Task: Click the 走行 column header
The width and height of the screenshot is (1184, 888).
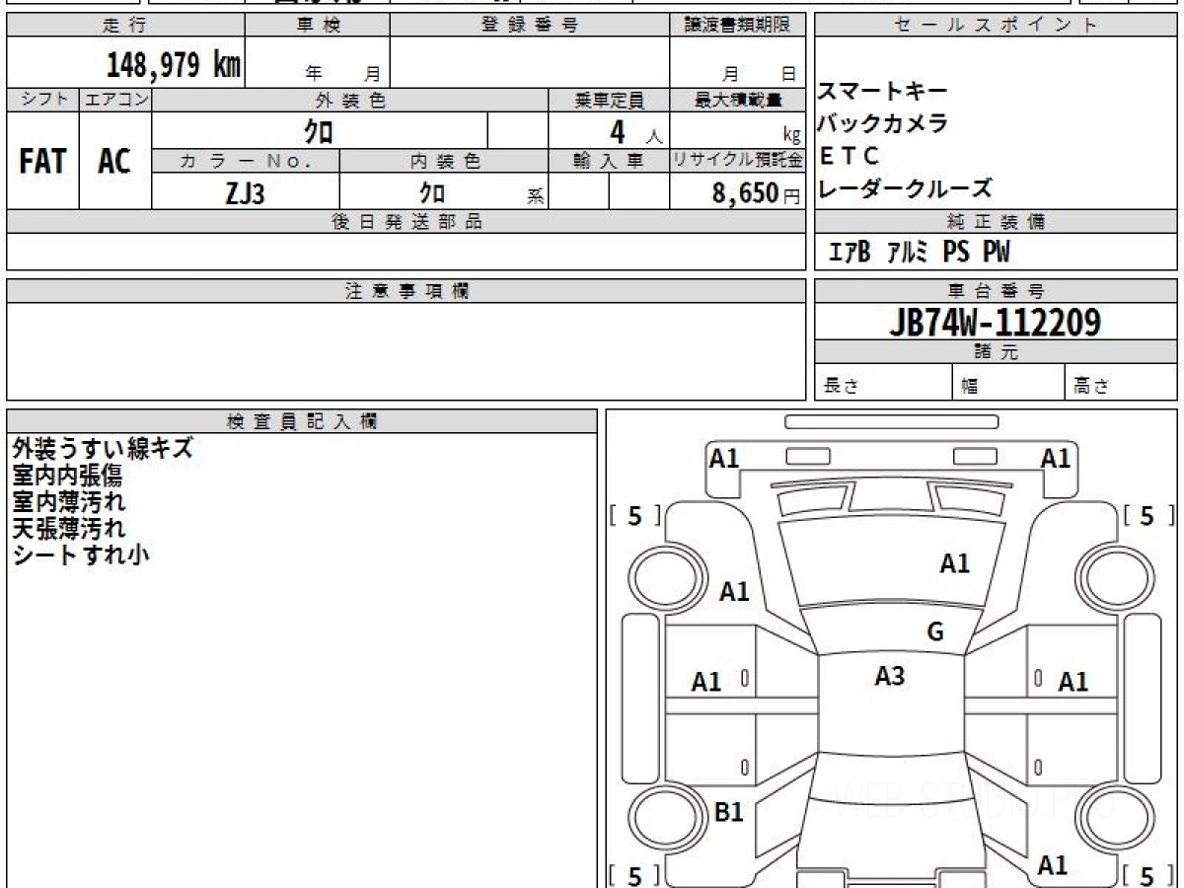Action: (124, 26)
